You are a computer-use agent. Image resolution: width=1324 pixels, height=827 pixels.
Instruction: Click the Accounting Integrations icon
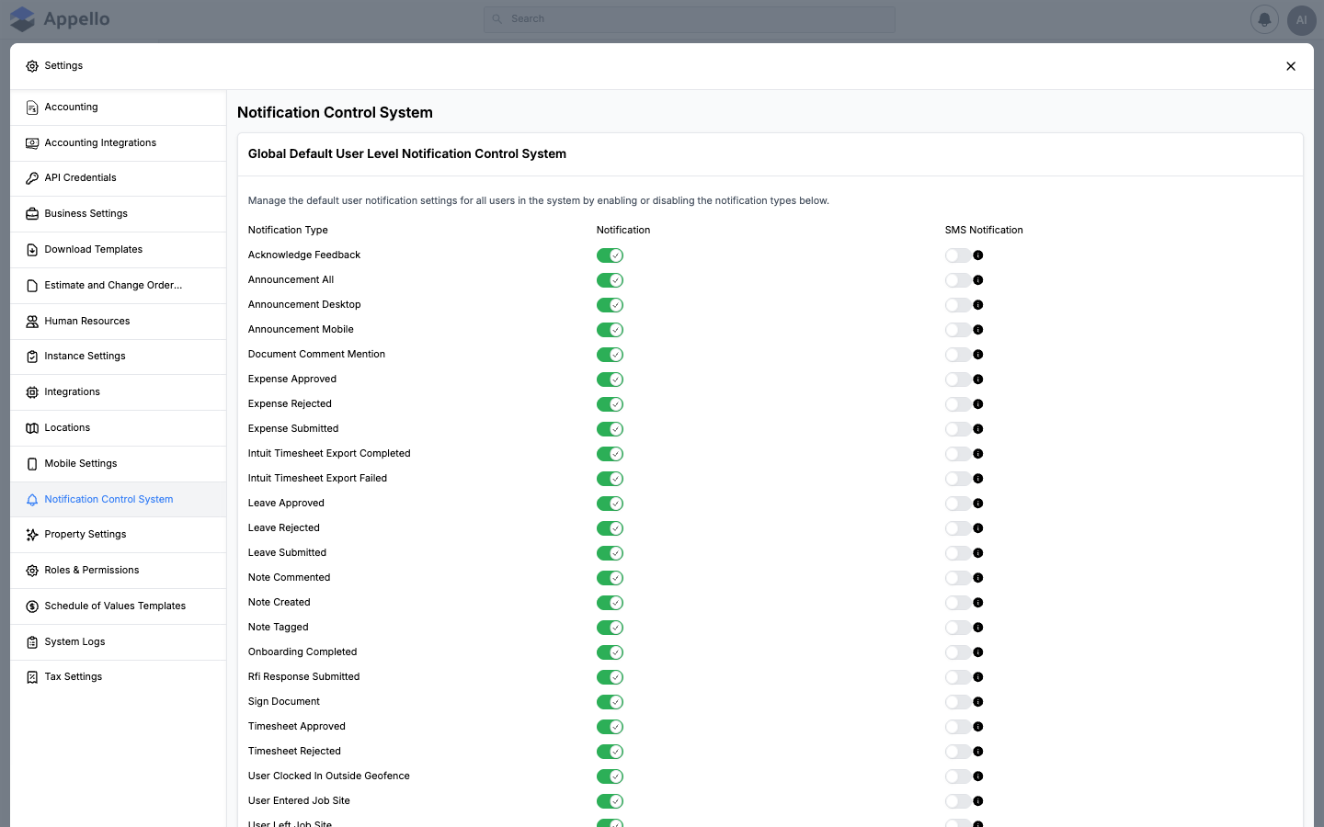[x=32, y=143]
